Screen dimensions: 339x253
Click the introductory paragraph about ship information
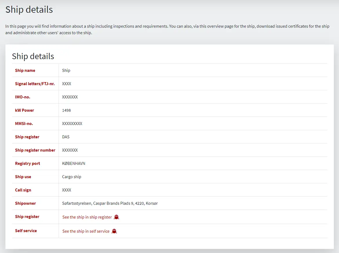point(167,30)
